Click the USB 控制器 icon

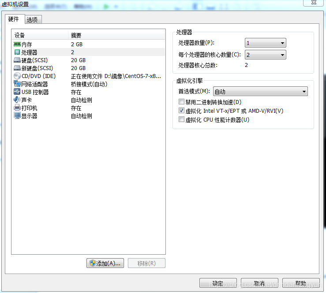tap(17, 92)
